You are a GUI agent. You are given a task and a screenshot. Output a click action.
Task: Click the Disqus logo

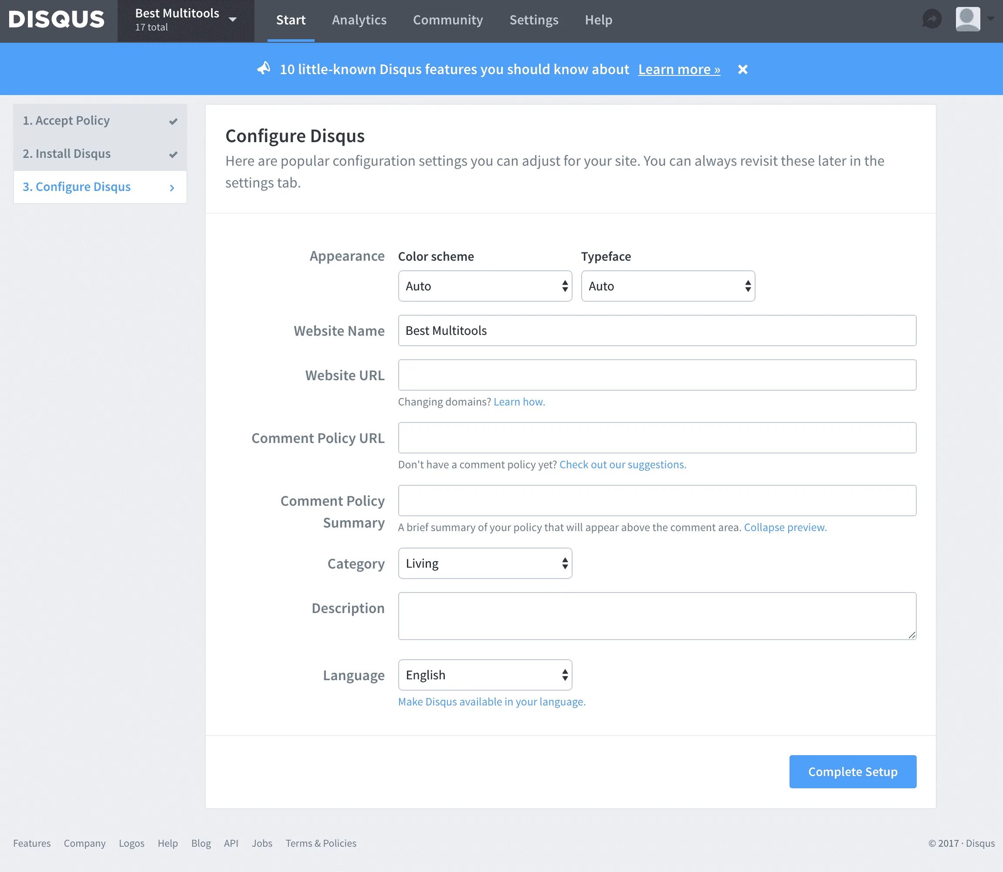[x=56, y=20]
